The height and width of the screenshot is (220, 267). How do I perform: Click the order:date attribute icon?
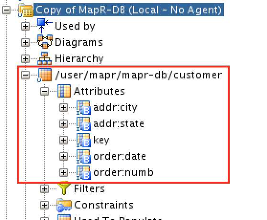(x=83, y=156)
